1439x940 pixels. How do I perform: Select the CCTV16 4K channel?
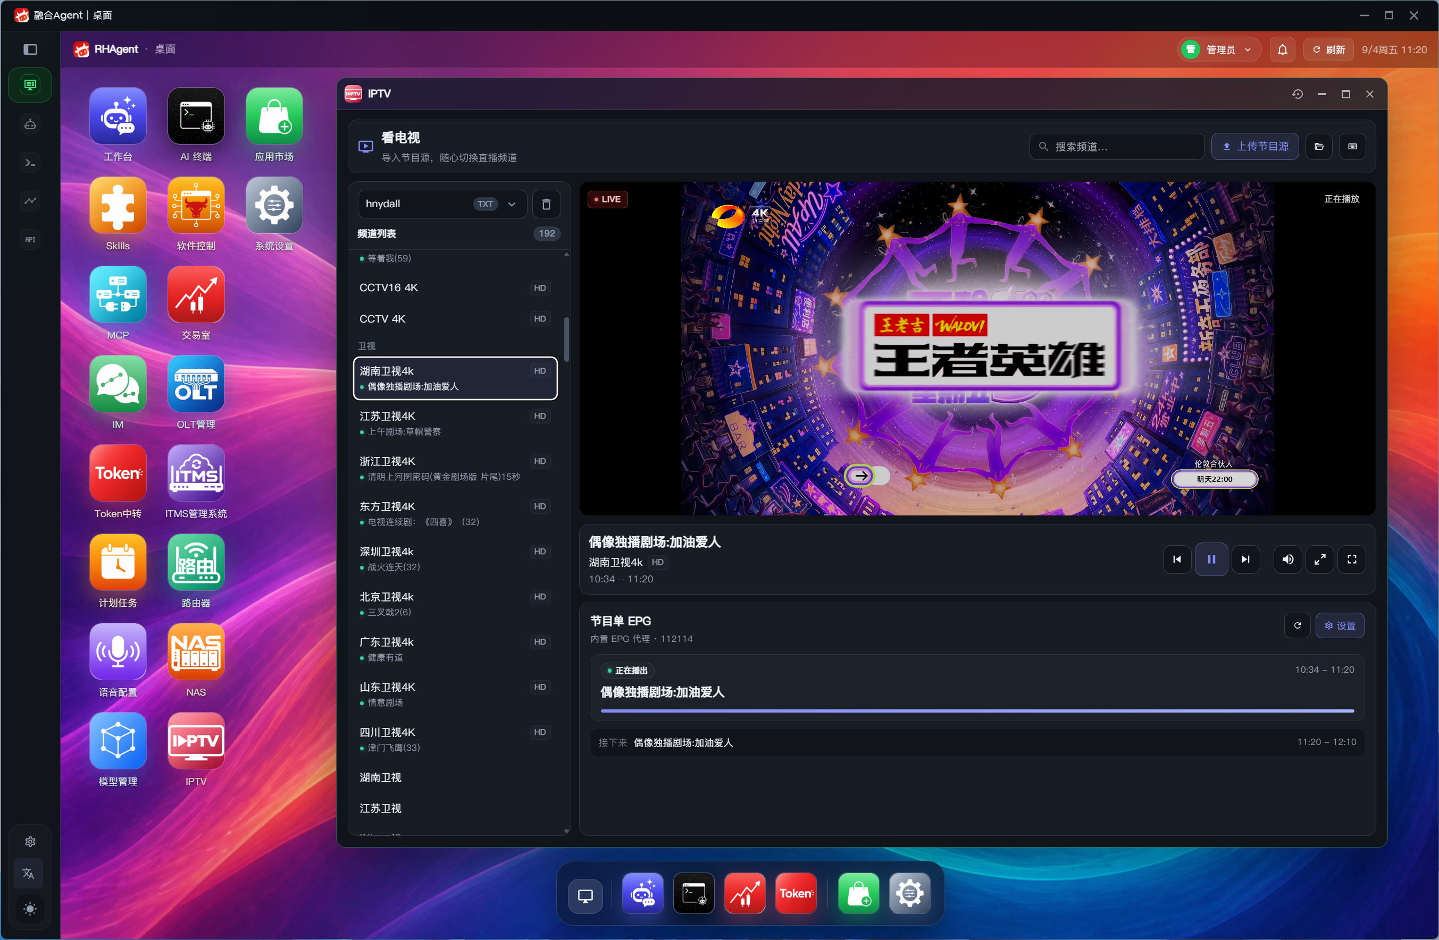455,287
